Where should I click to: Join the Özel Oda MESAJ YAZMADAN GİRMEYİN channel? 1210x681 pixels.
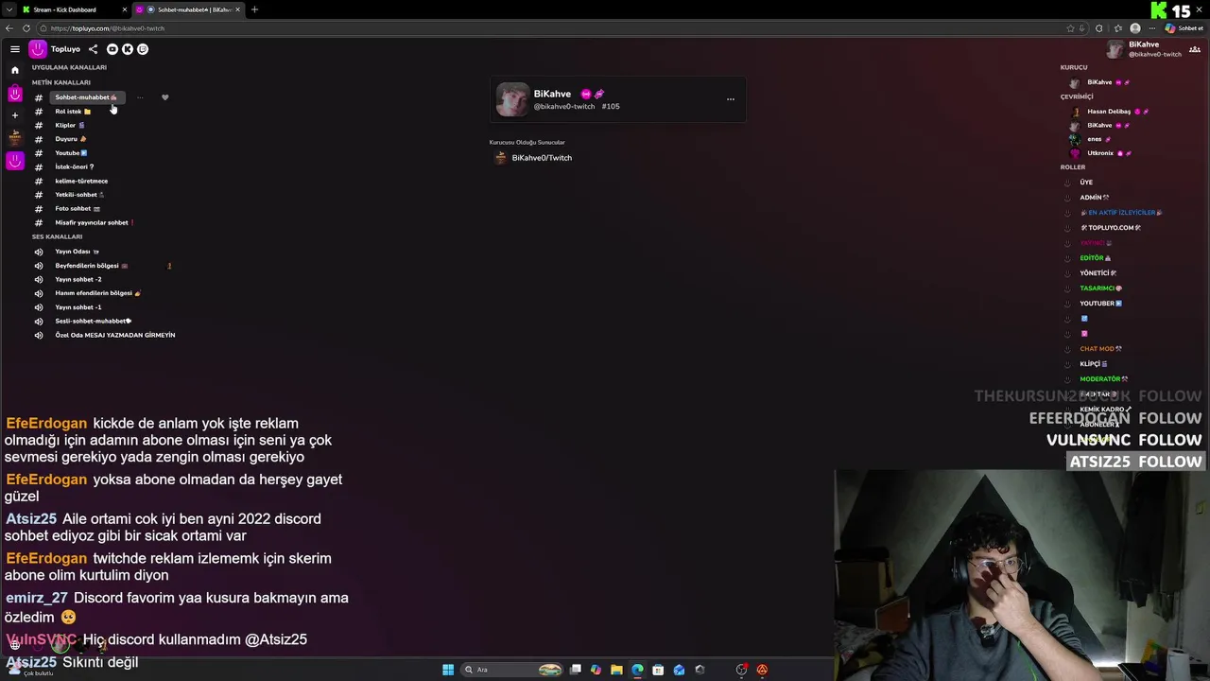pyautogui.click(x=114, y=335)
